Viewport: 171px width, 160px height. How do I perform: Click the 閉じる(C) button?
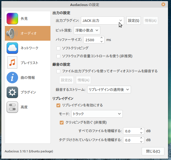pyautogui.click(x=153, y=151)
